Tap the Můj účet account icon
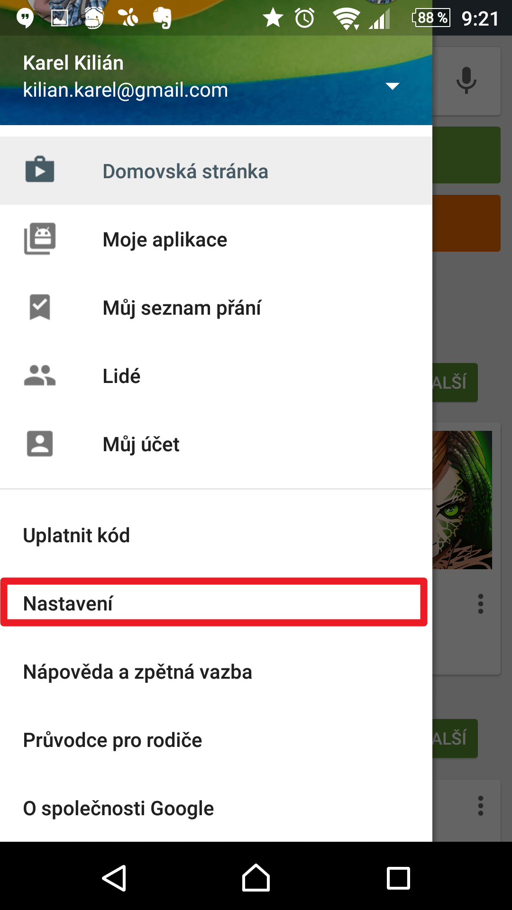Viewport: 512px width, 910px height. [x=40, y=444]
